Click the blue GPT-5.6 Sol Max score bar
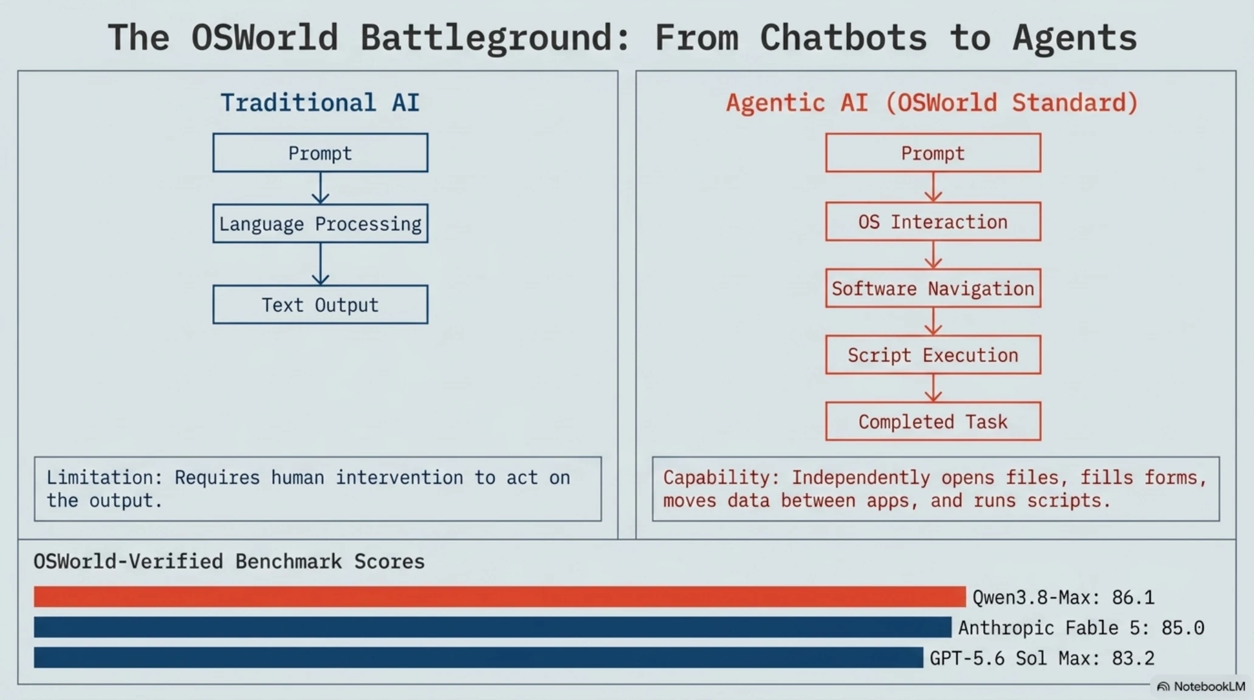 (479, 657)
